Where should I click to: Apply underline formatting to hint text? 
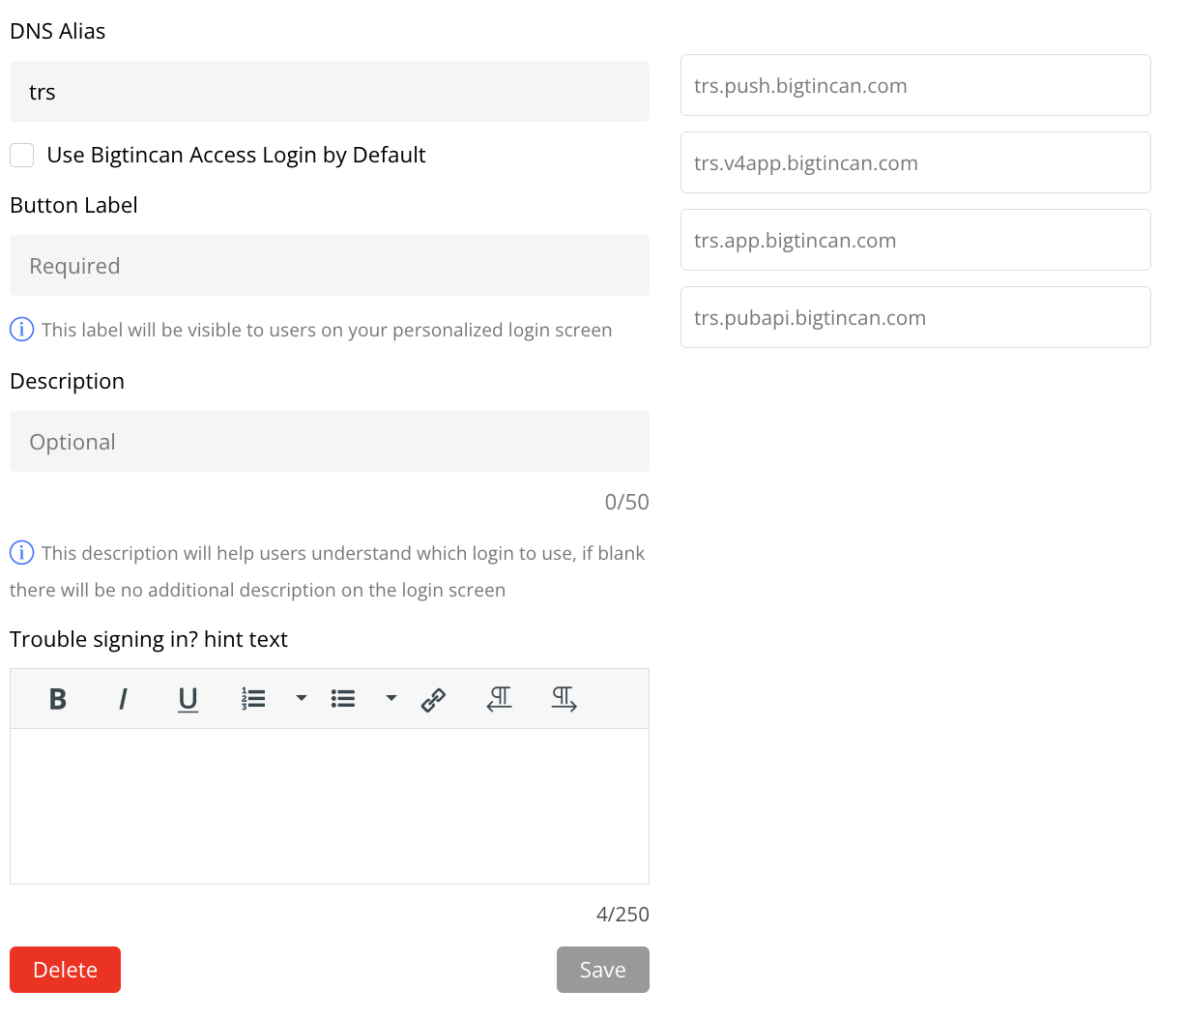188,698
